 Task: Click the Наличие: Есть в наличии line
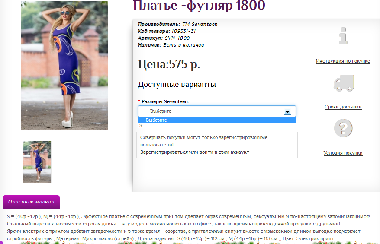coord(171,45)
